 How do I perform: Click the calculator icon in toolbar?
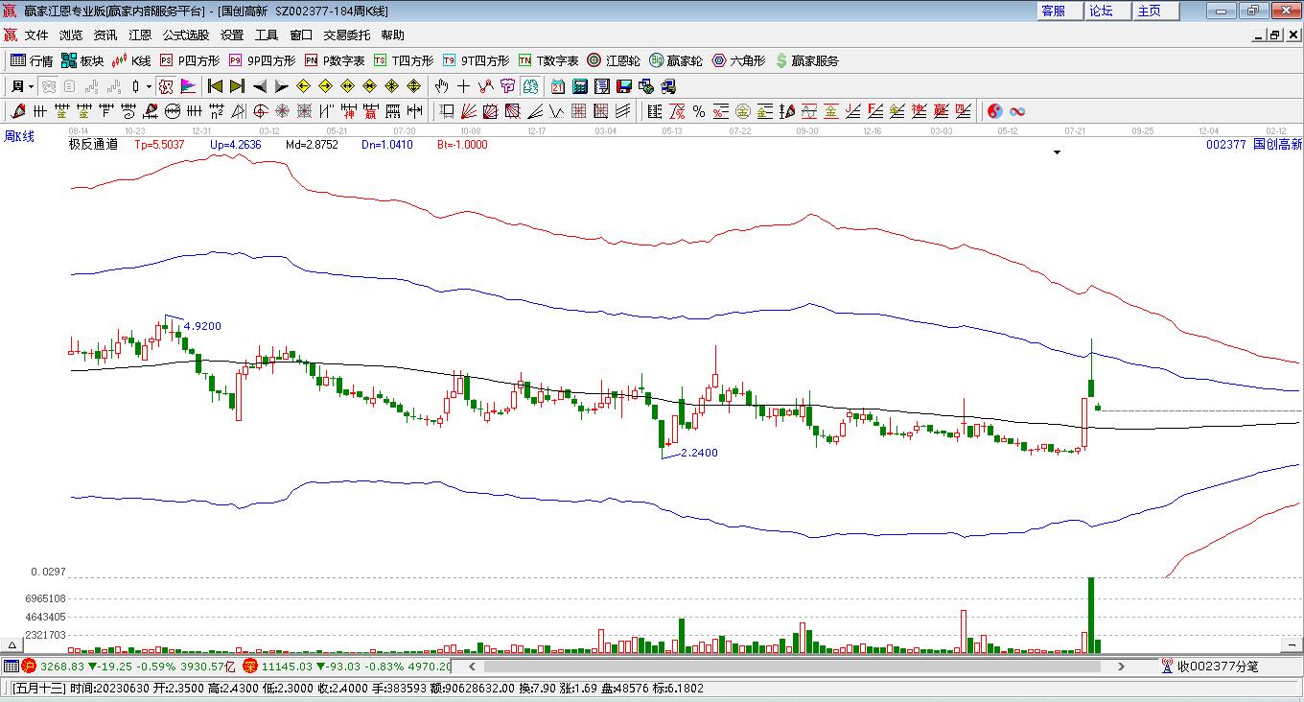pyautogui.click(x=579, y=86)
